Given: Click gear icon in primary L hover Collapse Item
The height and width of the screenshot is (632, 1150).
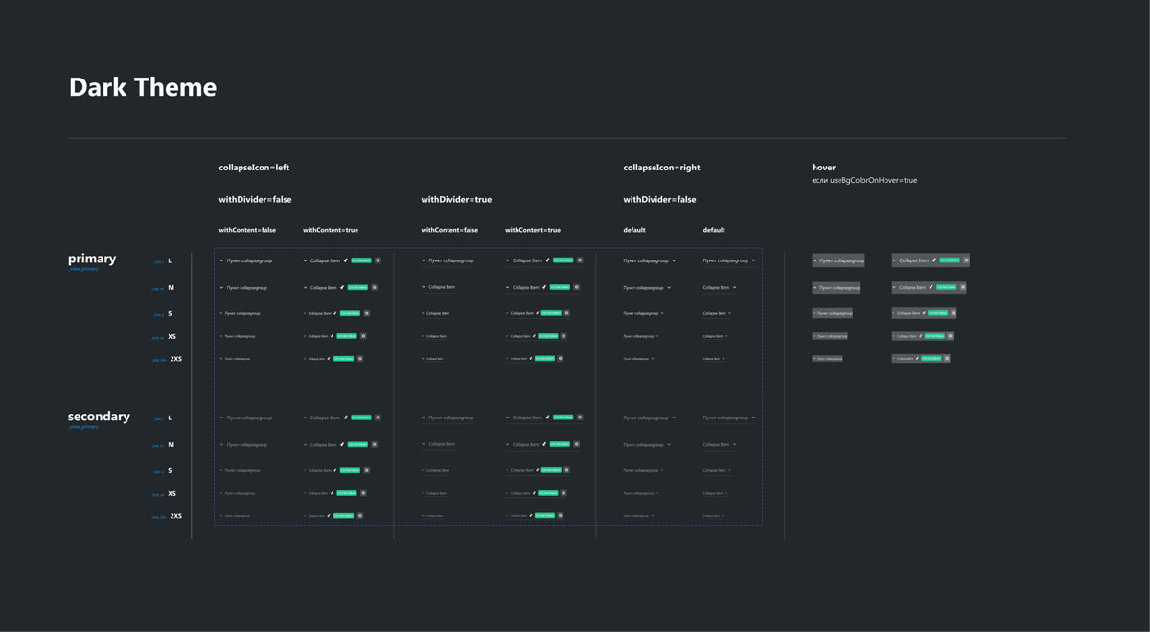Looking at the screenshot, I should [x=965, y=260].
